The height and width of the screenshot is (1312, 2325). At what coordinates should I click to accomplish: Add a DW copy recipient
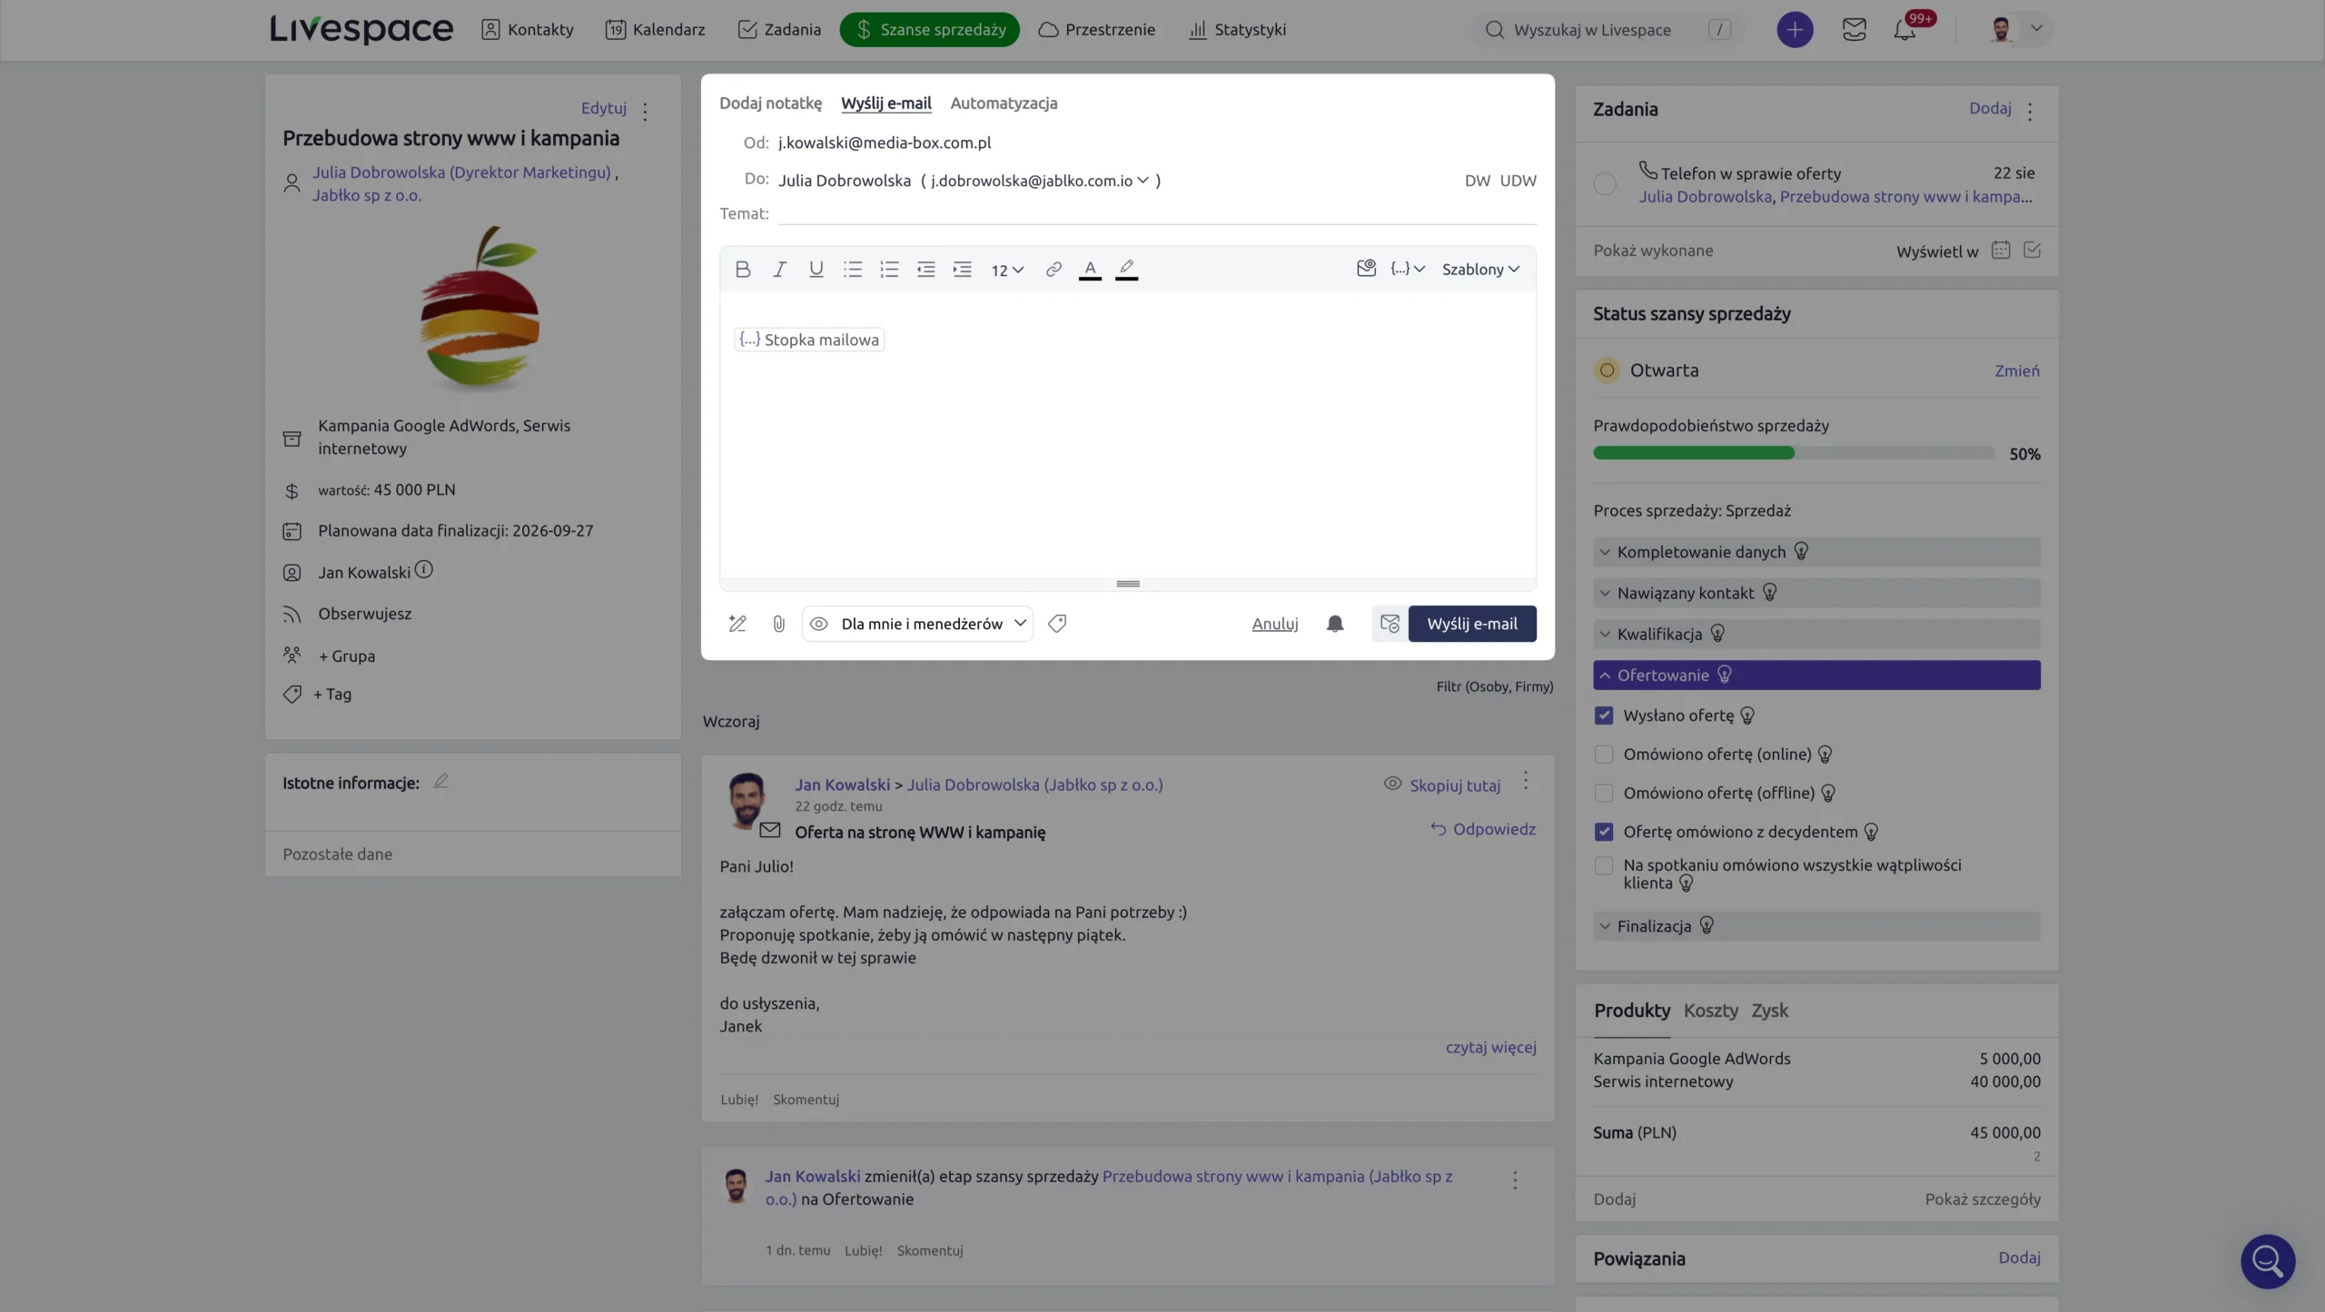pyautogui.click(x=1477, y=181)
